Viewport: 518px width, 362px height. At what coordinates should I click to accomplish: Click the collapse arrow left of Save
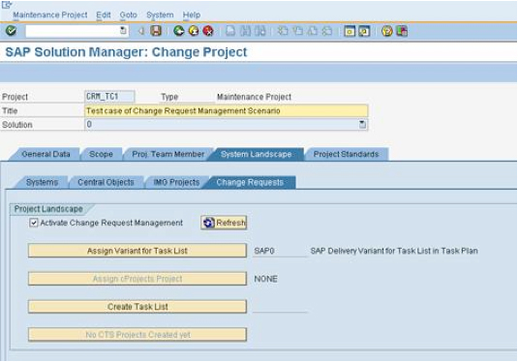pos(141,31)
